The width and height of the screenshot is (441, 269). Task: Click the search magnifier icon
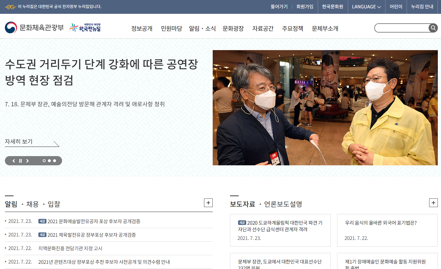[433, 28]
